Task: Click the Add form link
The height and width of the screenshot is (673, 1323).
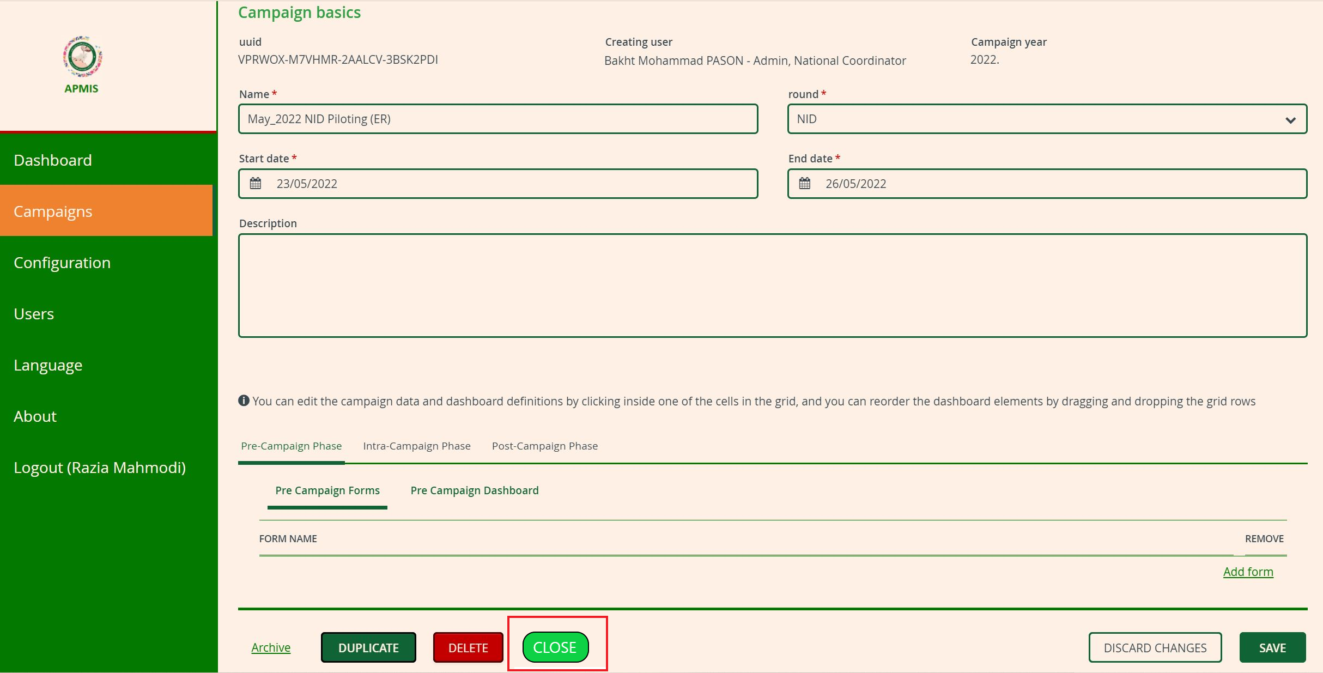Action: coord(1248,572)
